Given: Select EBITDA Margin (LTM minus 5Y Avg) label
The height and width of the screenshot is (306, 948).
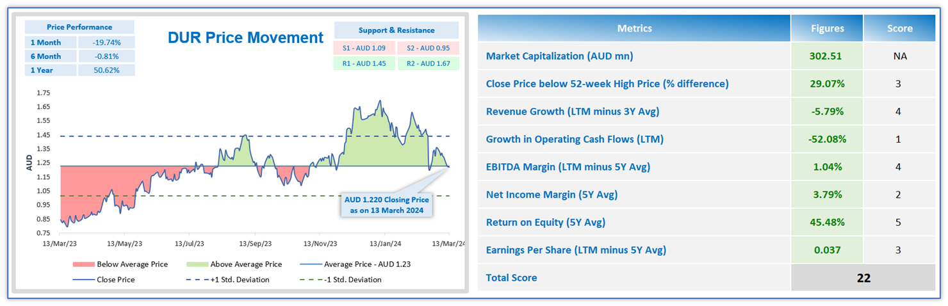Looking at the screenshot, I should [x=568, y=166].
